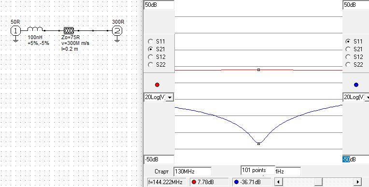
Task: Select the 75R transmission line component
Action: click(x=69, y=30)
